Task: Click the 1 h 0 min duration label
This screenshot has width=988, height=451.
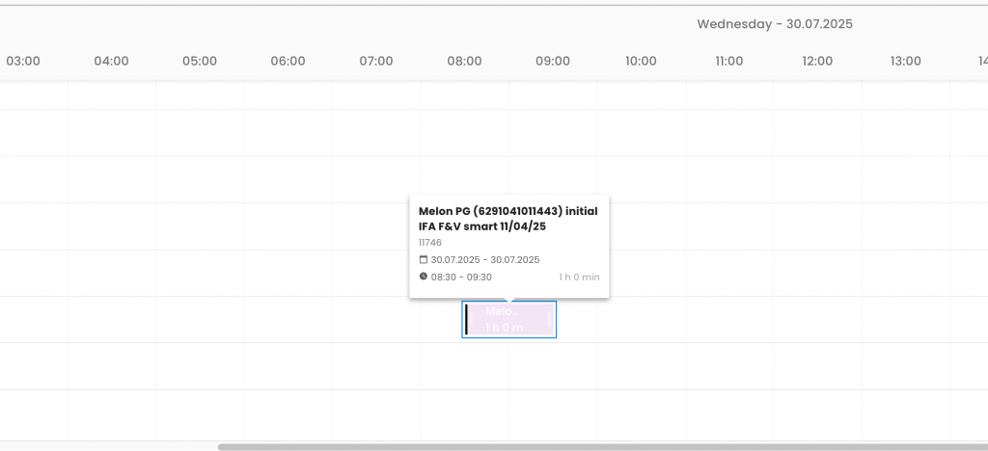Action: pyautogui.click(x=579, y=277)
